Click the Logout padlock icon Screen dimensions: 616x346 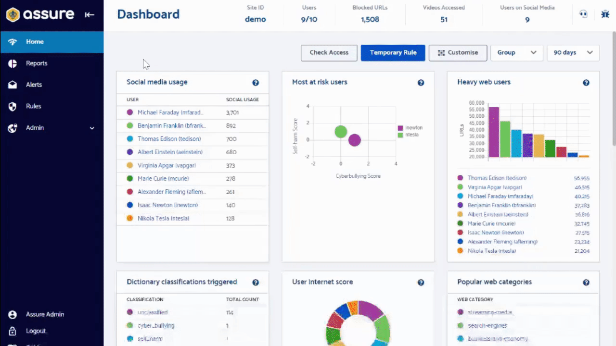[x=13, y=331]
